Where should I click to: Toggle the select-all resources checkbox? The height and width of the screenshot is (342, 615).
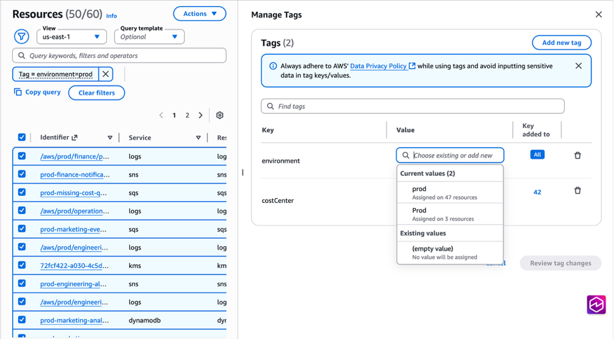(22, 137)
